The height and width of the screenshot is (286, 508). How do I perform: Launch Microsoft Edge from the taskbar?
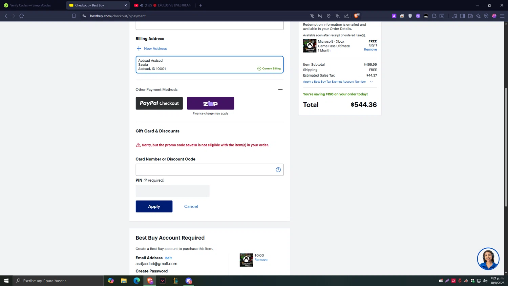pos(136,281)
